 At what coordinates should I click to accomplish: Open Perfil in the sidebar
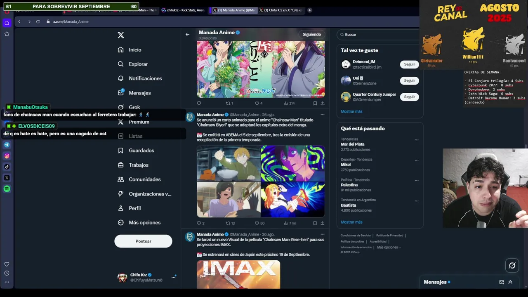(x=129, y=208)
